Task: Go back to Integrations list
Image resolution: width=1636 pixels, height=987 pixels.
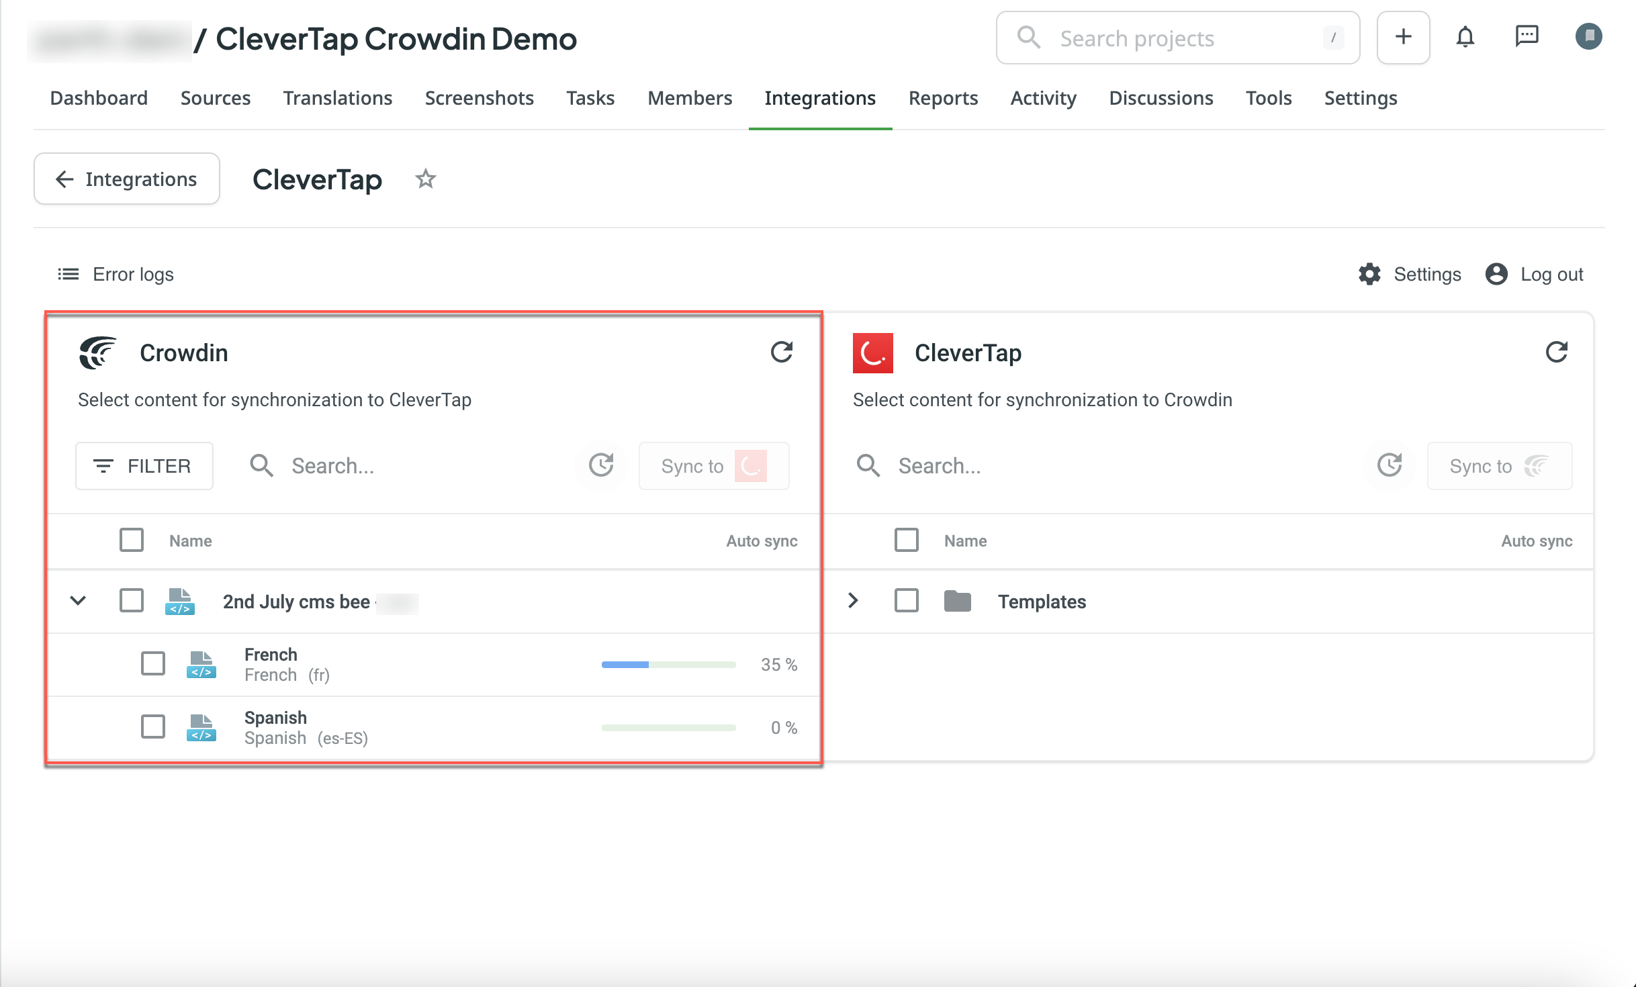Action: [127, 179]
